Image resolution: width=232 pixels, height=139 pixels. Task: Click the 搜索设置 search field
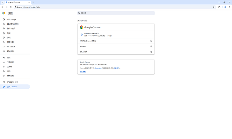pos(116,13)
